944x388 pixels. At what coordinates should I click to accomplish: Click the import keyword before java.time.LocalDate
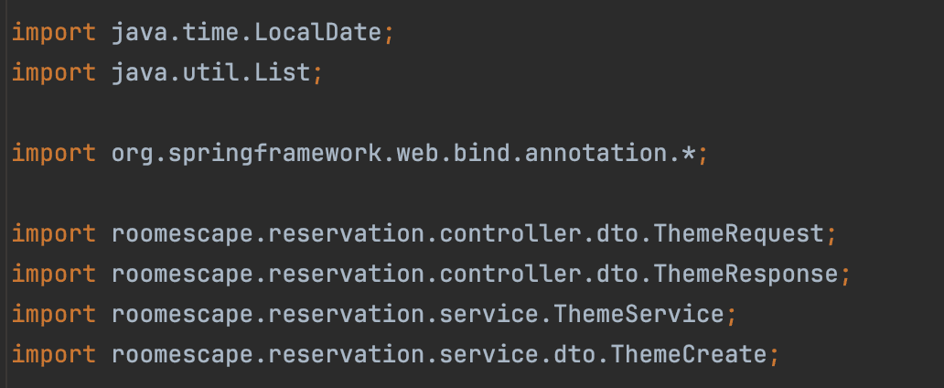click(54, 33)
